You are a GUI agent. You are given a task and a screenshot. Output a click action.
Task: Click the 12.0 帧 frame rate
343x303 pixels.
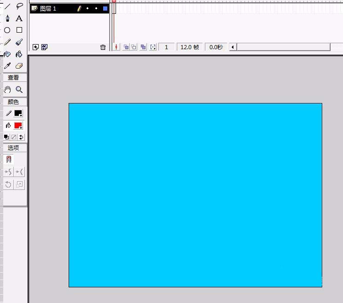190,47
